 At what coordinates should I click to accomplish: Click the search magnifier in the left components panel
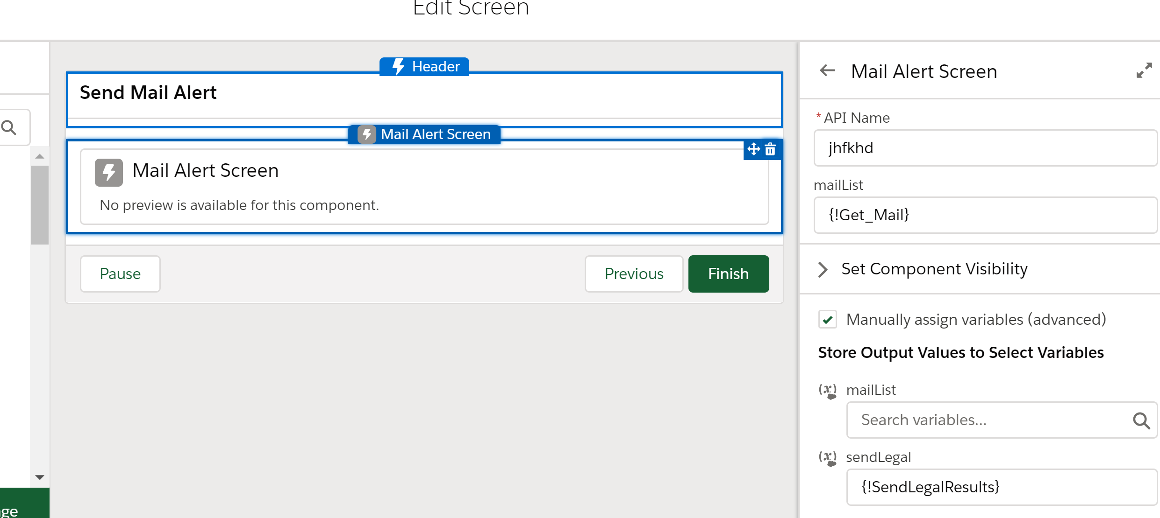click(x=9, y=127)
